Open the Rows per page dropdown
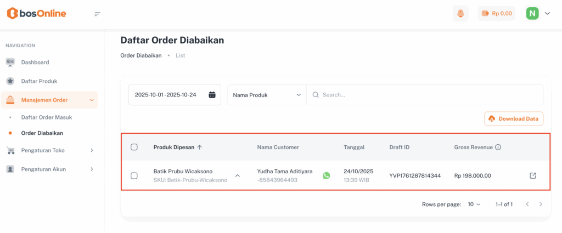This screenshot has height=233, width=562. coord(474,204)
